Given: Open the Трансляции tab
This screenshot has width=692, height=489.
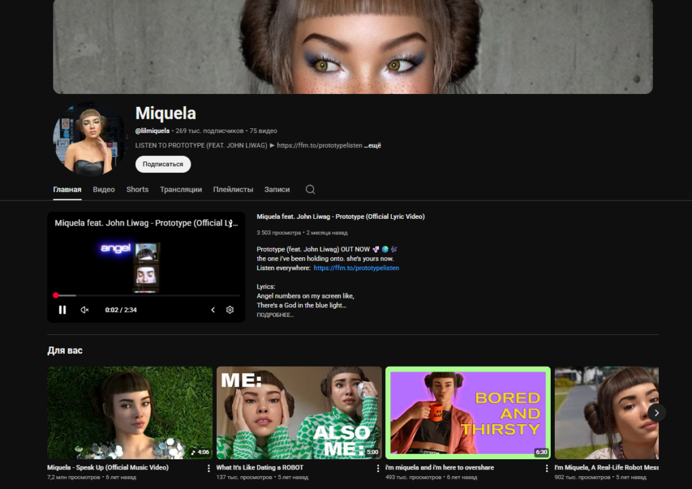Looking at the screenshot, I should pyautogui.click(x=181, y=190).
